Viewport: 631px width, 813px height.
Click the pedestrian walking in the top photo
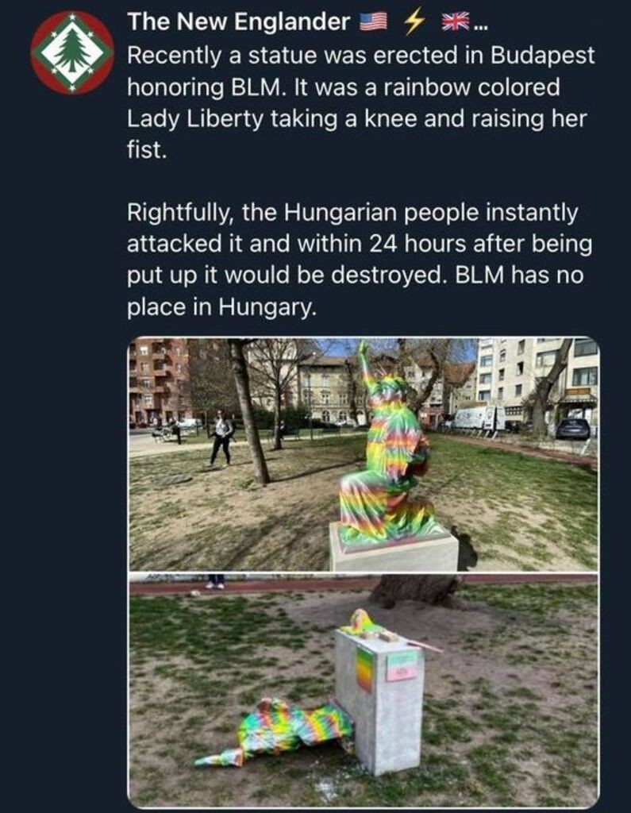(221, 438)
